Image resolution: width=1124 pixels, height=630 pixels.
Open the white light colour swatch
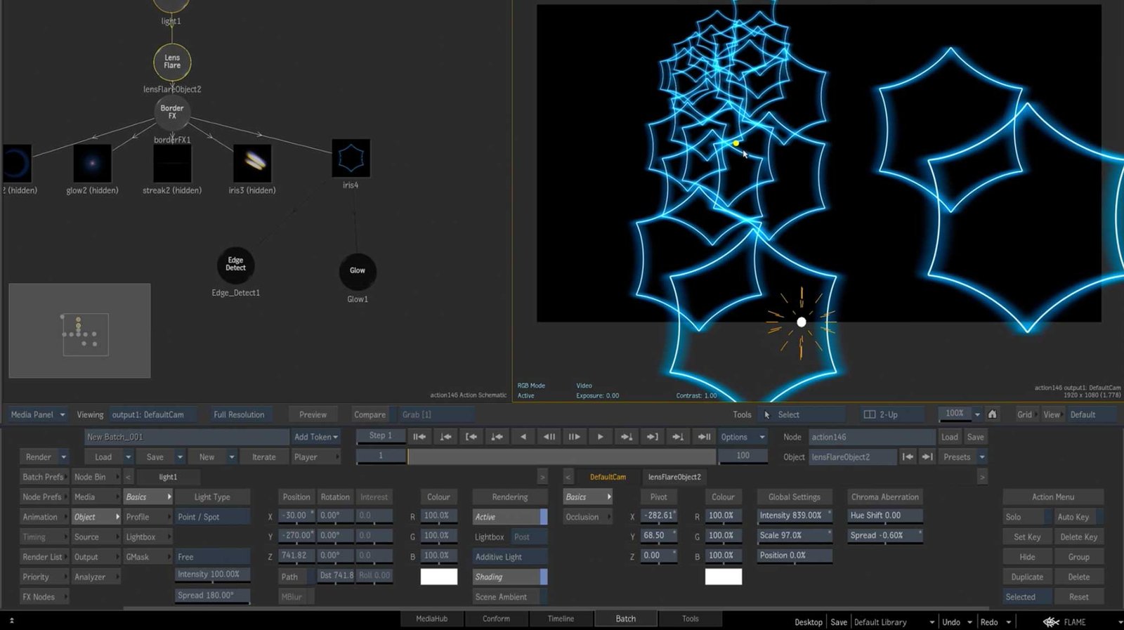point(438,577)
